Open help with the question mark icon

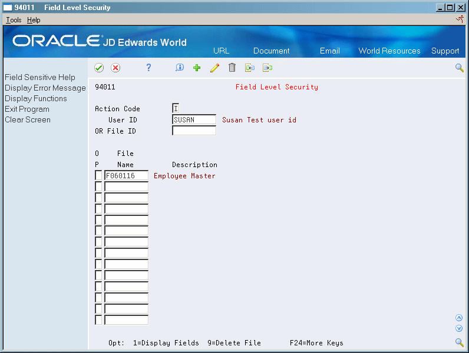[x=148, y=68]
